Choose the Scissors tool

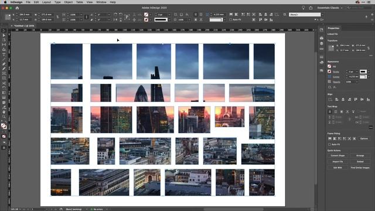coord(4,83)
